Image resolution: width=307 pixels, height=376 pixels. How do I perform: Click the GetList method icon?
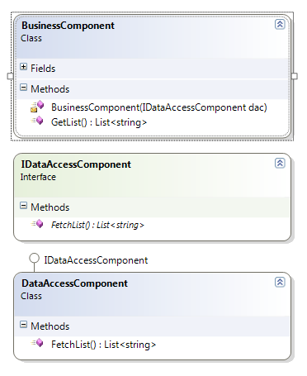click(37, 121)
